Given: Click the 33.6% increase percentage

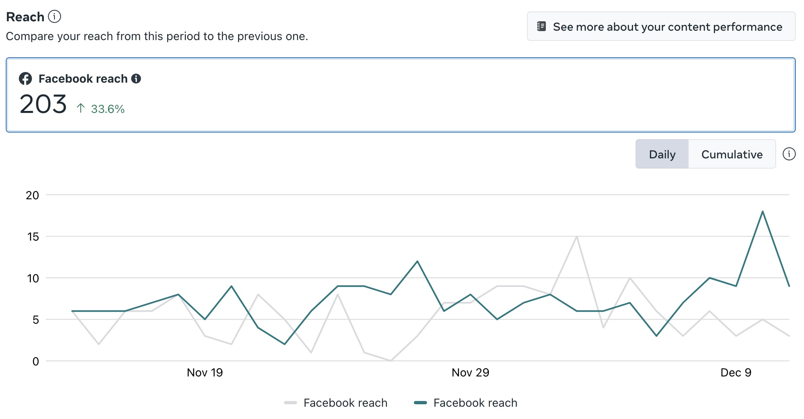Looking at the screenshot, I should (107, 109).
